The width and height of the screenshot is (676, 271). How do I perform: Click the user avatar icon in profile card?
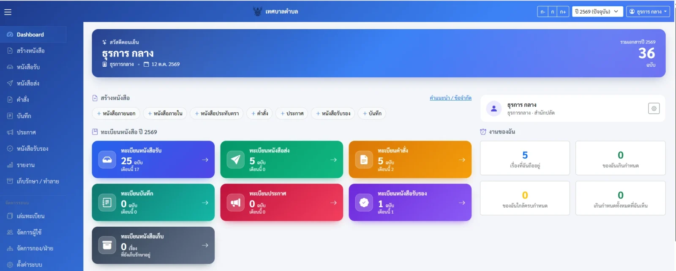click(493, 108)
